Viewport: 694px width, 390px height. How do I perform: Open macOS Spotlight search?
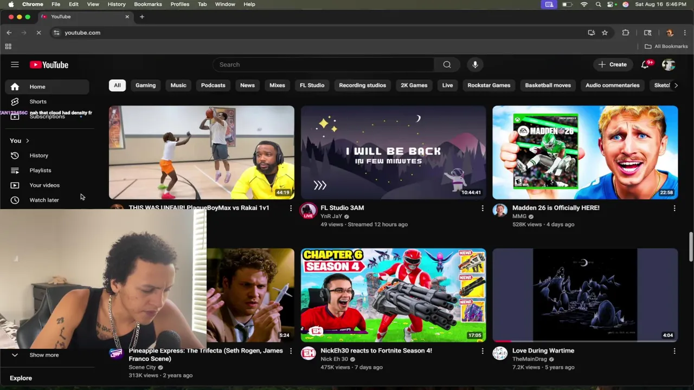point(598,4)
